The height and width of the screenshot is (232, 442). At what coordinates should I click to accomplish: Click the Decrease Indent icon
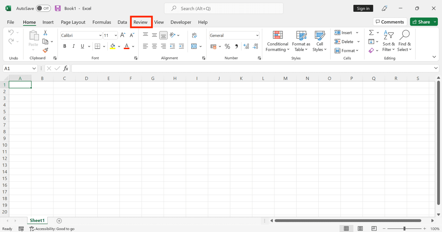pyautogui.click(x=172, y=46)
